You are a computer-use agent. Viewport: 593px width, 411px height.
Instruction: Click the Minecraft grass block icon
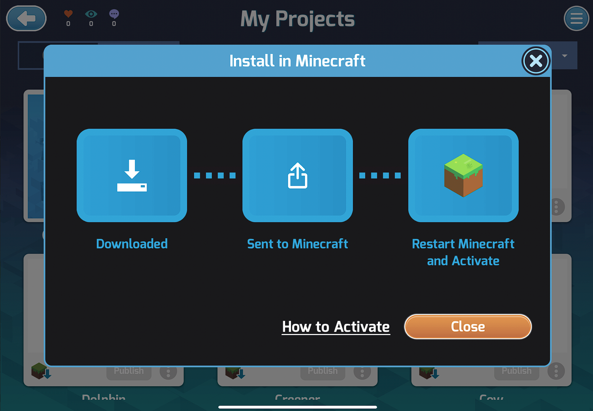tap(463, 175)
